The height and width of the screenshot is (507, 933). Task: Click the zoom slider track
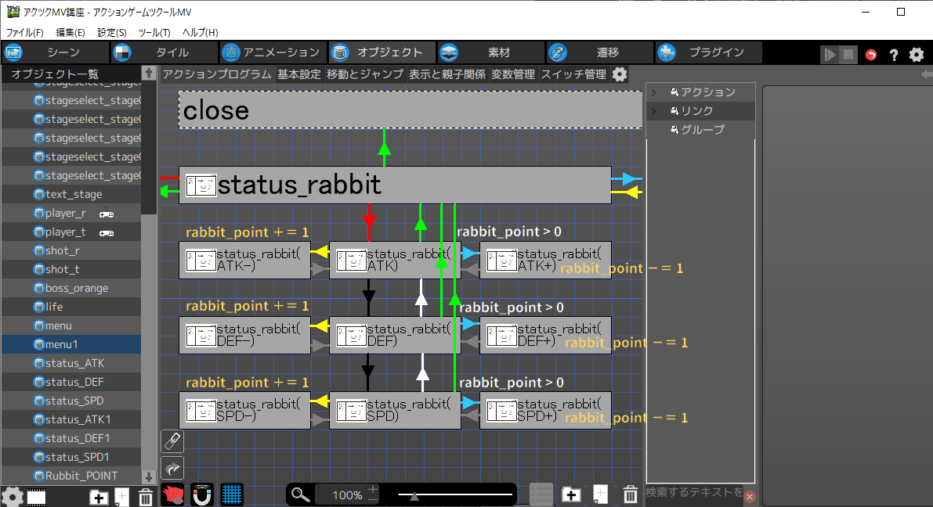[454, 494]
